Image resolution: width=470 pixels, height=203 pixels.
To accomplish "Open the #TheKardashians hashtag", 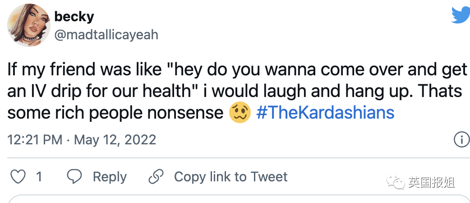I will pos(325,113).
